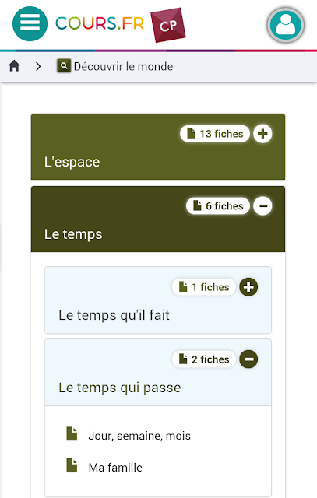317x498 pixels.
Task: Go to home via house icon
Action: click(x=14, y=66)
